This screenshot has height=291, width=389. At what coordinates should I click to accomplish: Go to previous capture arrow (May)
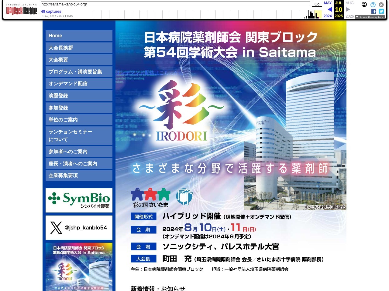tap(329, 9)
